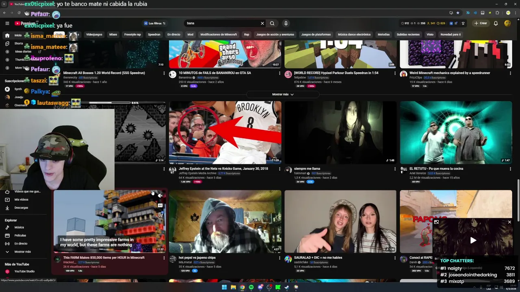Expand the miniplayer to full page
The image size is (520, 292).
pos(436,222)
